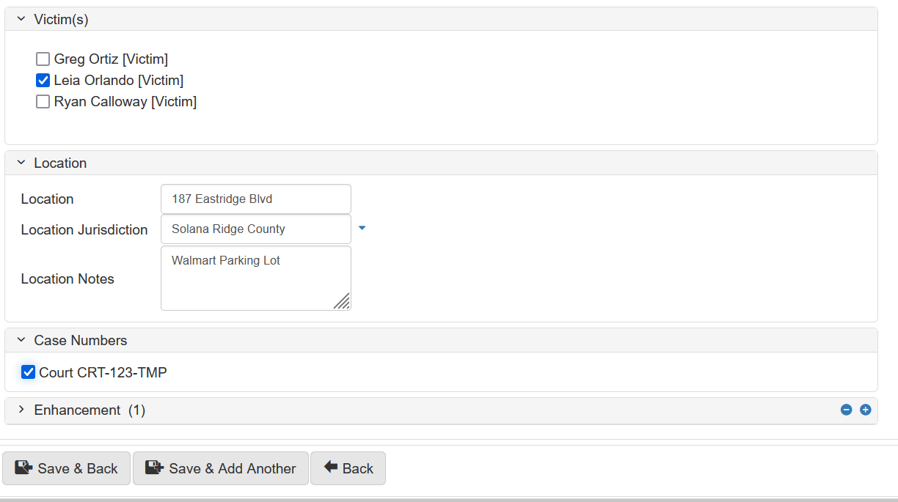The image size is (898, 502).
Task: Click the left arrow icon on Back
Action: coord(331,467)
